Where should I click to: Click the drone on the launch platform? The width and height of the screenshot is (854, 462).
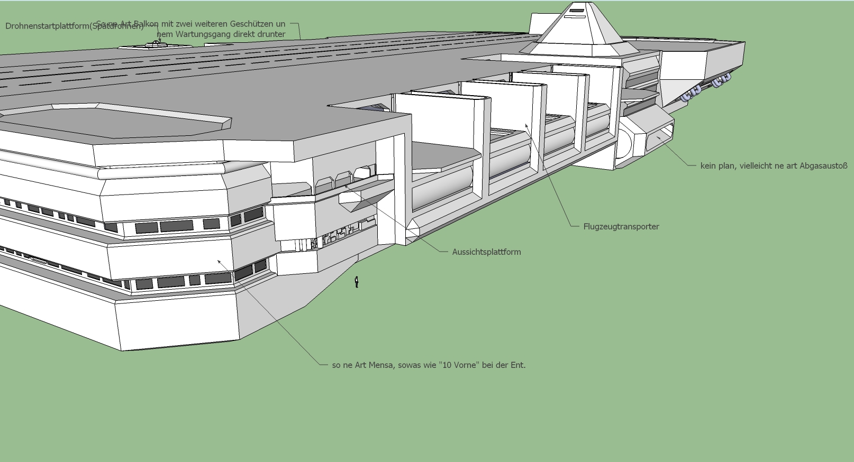(155, 45)
